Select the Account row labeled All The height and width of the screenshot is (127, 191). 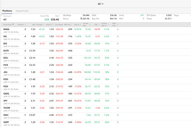pos(5,19)
